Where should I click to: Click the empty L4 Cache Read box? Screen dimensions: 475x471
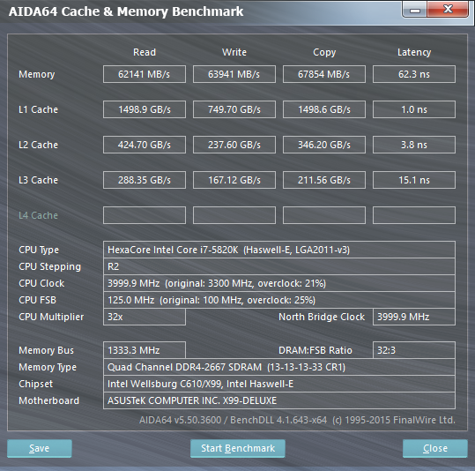[x=145, y=215]
